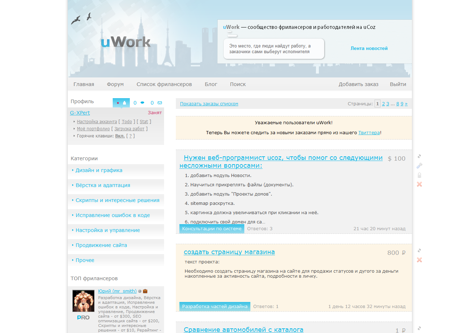Open private messages envelope icon
Viewport: 469px width, 333px height.
[160, 103]
